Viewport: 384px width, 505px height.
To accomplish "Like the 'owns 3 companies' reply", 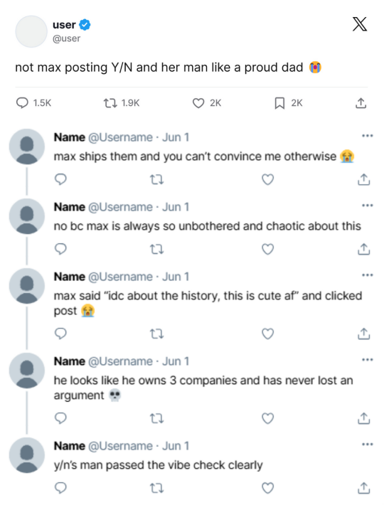I will [268, 418].
